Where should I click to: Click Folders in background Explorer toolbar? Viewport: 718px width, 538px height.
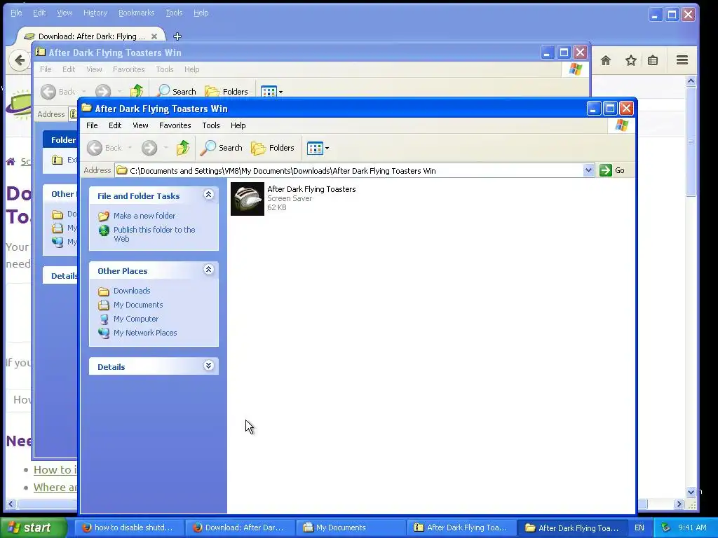[226, 92]
